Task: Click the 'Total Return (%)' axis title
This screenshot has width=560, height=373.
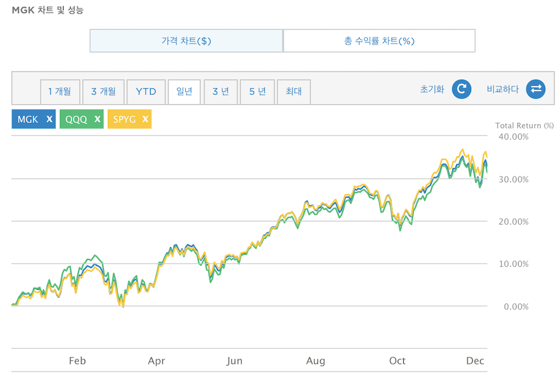Action: tap(524, 125)
